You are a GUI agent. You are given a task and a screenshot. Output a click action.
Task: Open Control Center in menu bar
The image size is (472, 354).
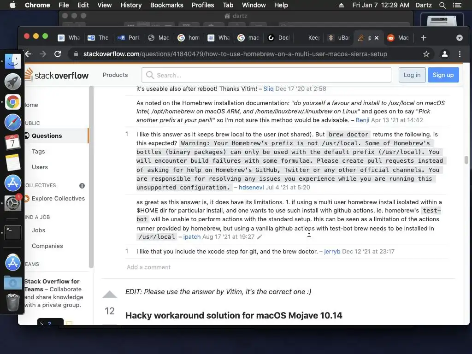(x=457, y=5)
